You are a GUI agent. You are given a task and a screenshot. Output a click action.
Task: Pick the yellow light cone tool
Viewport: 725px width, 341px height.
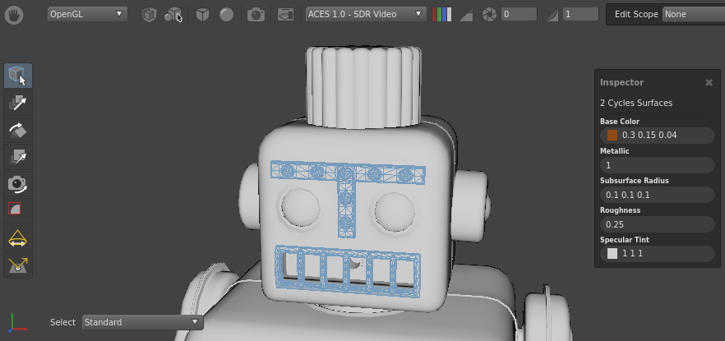click(x=18, y=238)
